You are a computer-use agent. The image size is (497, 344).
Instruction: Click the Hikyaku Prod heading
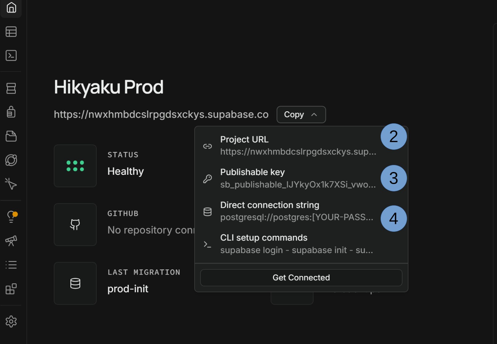click(x=109, y=87)
